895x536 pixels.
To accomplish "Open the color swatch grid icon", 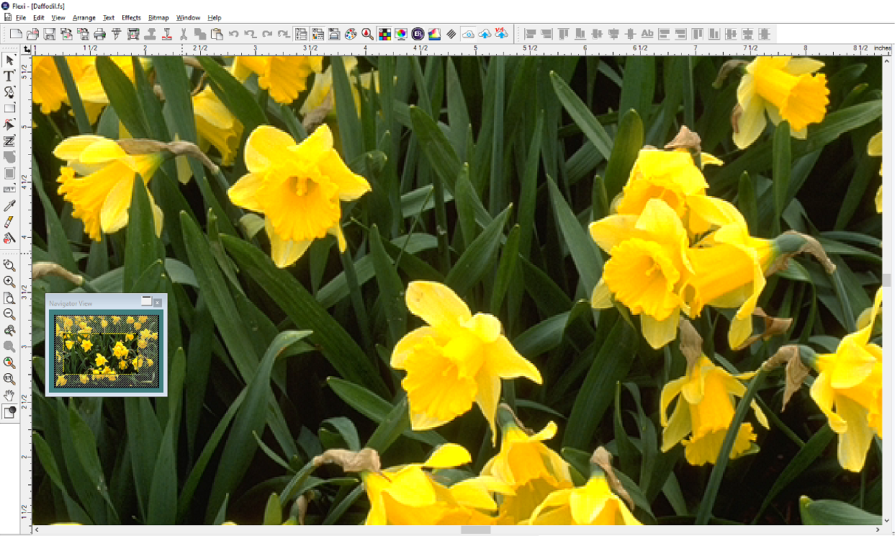I will (384, 34).
